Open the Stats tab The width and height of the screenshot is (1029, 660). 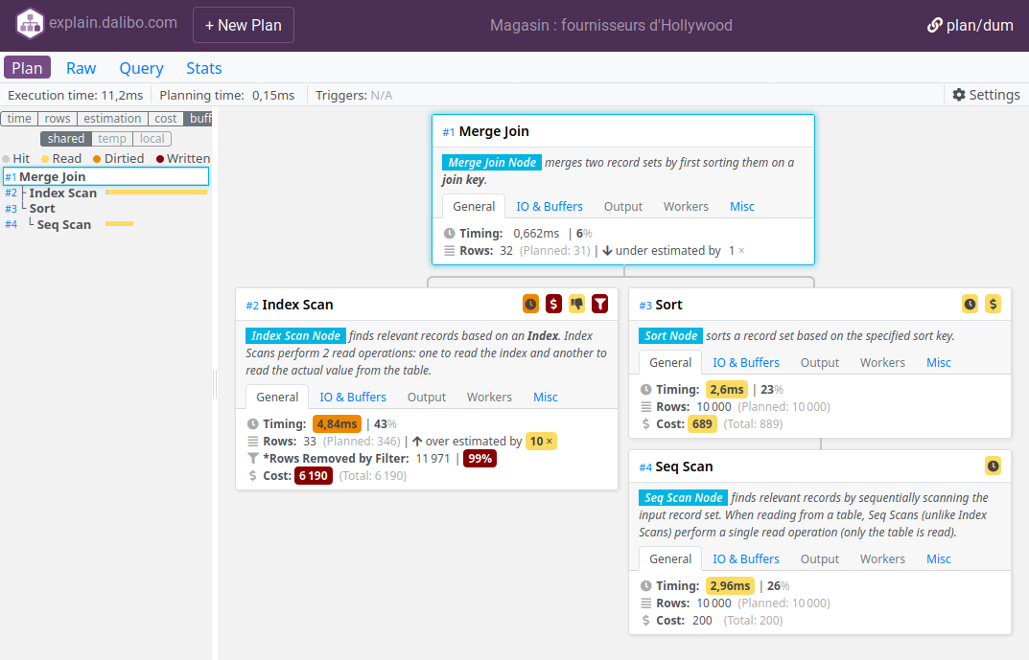tap(204, 68)
